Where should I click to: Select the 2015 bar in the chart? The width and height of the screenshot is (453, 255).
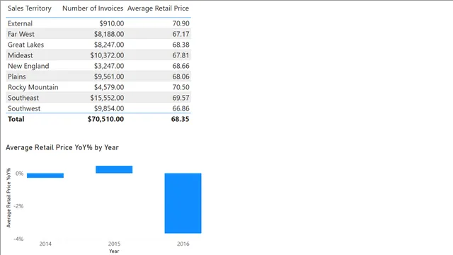point(114,169)
